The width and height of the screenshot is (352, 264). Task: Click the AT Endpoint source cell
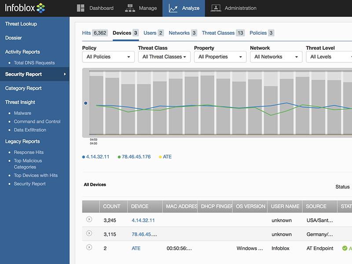320,248
